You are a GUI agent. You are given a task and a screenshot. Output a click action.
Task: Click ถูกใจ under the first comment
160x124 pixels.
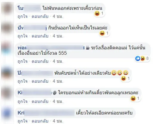click(x=23, y=16)
